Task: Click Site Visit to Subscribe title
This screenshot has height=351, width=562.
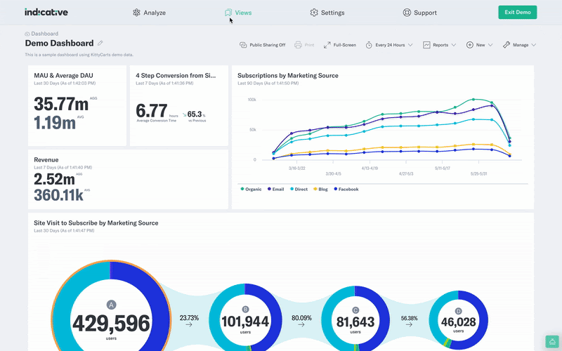Action: click(x=96, y=223)
